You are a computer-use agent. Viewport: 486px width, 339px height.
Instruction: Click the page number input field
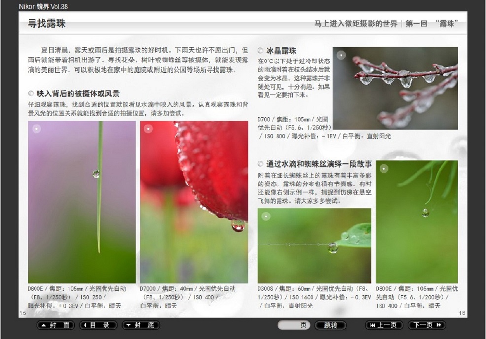click(x=293, y=325)
